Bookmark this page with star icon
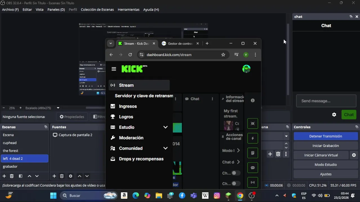360x202 pixels. tap(223, 55)
